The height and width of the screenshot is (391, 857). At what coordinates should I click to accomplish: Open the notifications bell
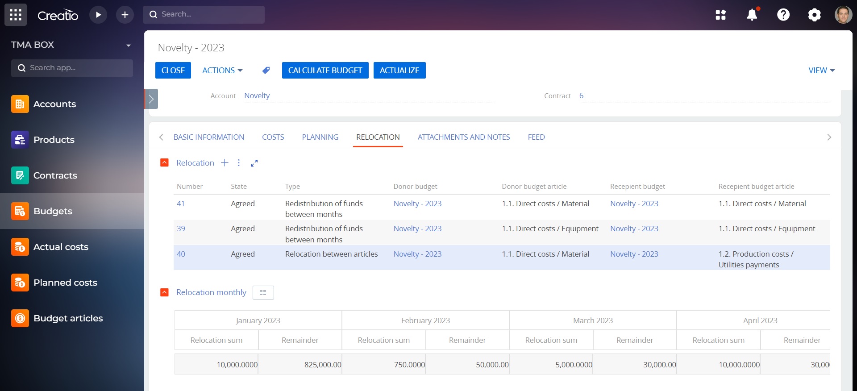pyautogui.click(x=752, y=15)
